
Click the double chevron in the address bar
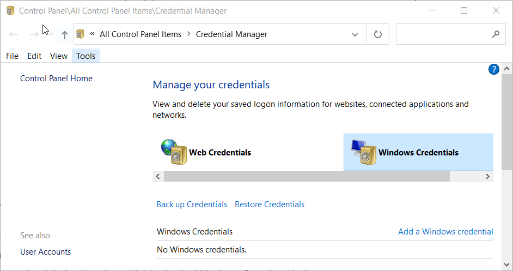coord(92,33)
